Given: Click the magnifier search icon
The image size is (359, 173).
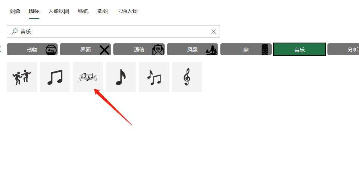Looking at the screenshot, I should coord(14,31).
